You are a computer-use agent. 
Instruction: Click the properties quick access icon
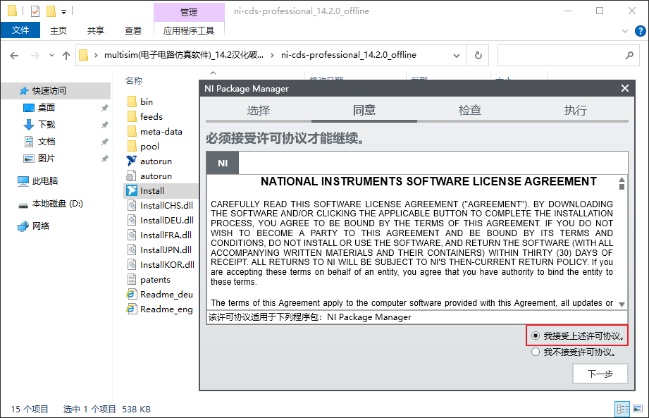pos(35,11)
